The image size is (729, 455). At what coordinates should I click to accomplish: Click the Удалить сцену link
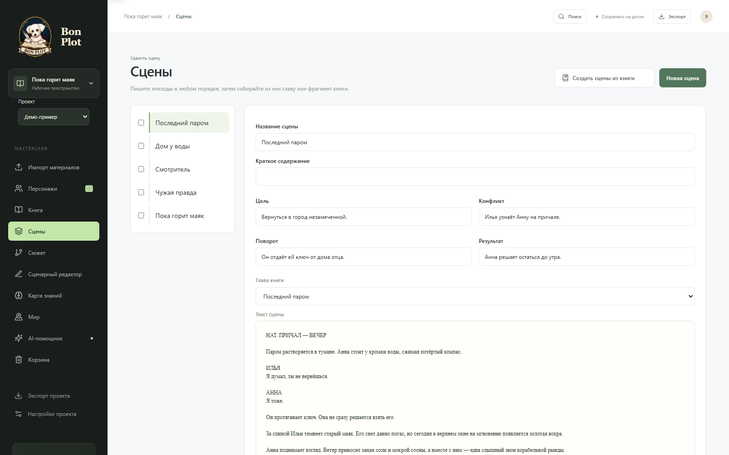145,58
